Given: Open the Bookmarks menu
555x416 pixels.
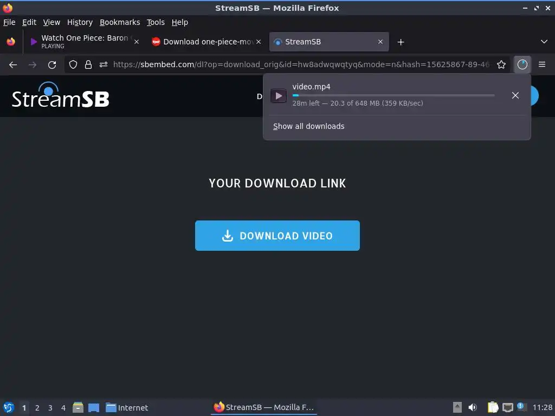Looking at the screenshot, I should tap(120, 22).
